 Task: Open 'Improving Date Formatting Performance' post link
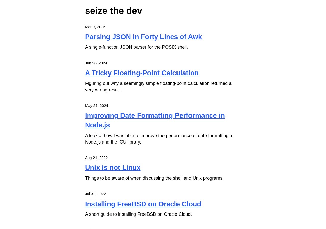click(x=155, y=116)
